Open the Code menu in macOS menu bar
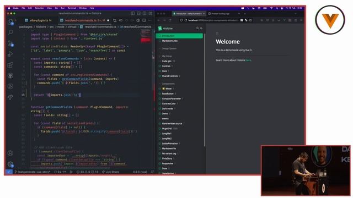The image size is (353, 198). (x=16, y=8)
